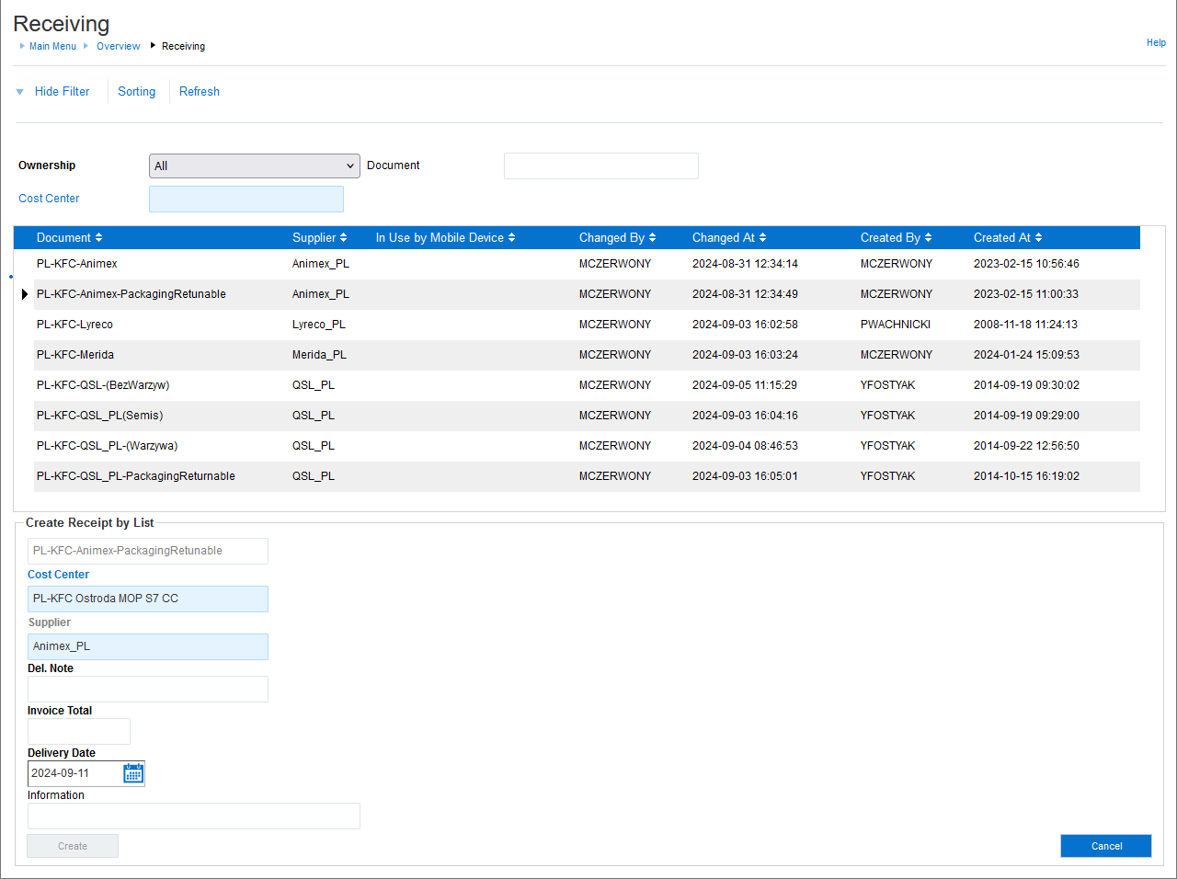
Task: Sort by Changed By column arrows
Action: 652,237
